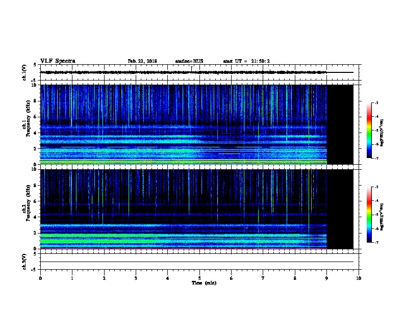This screenshot has height=312, width=404.
Task: Click time axis tick 2
Action: [x=104, y=278]
